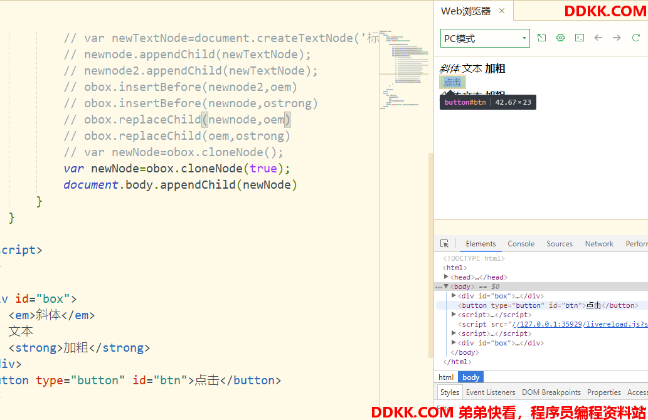
Task: Open the three-dot menu beside the body node
Action: click(438, 287)
